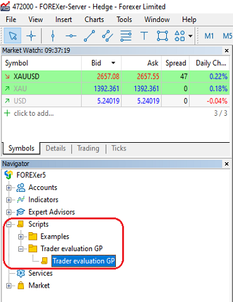
Task: Sort by Daily Change column header
Action: tap(210, 63)
